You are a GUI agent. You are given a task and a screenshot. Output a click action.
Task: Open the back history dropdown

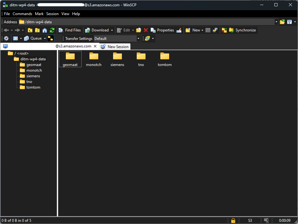pyautogui.click(x=12, y=30)
